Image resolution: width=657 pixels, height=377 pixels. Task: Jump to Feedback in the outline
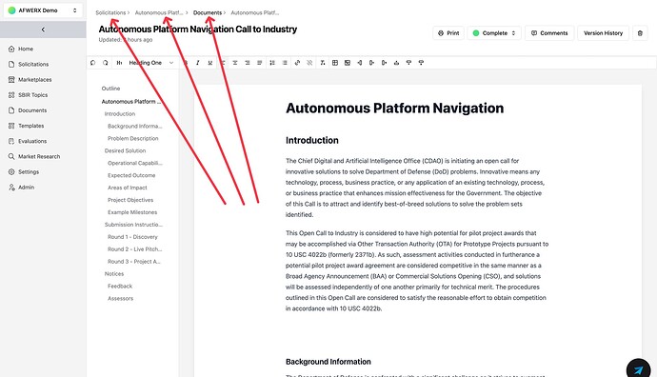pyautogui.click(x=120, y=287)
